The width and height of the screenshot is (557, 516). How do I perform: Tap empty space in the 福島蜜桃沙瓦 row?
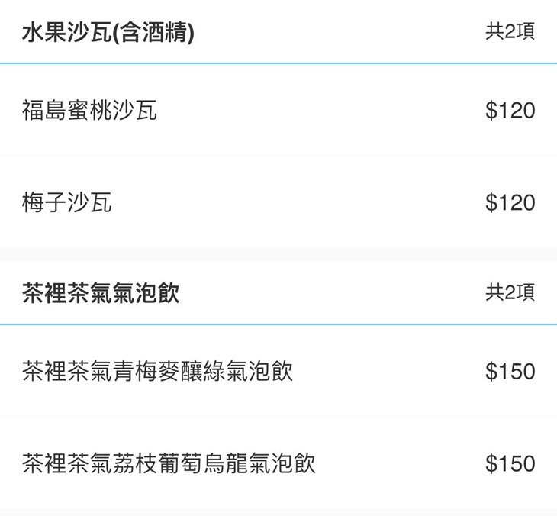[x=320, y=110]
